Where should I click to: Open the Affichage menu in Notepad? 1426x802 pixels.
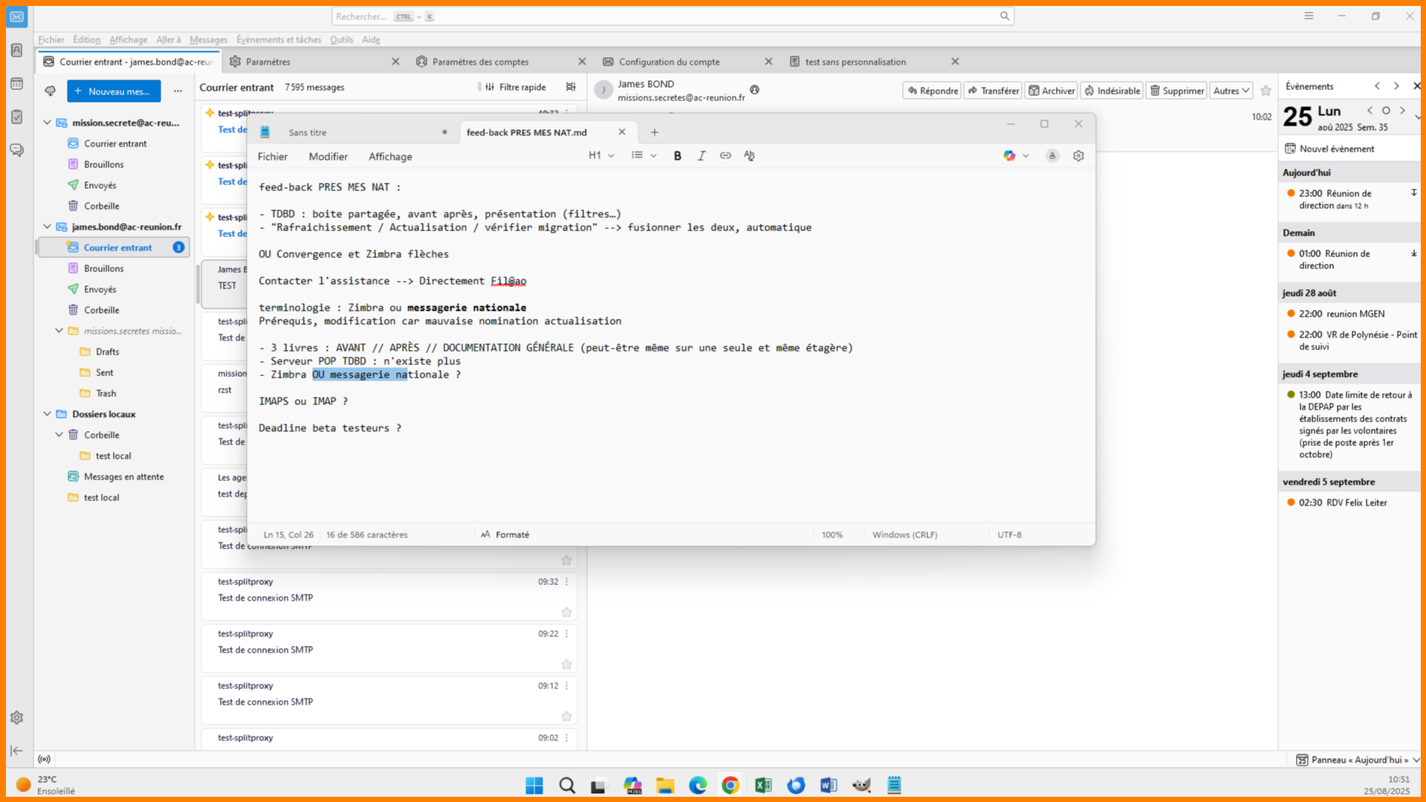point(390,157)
